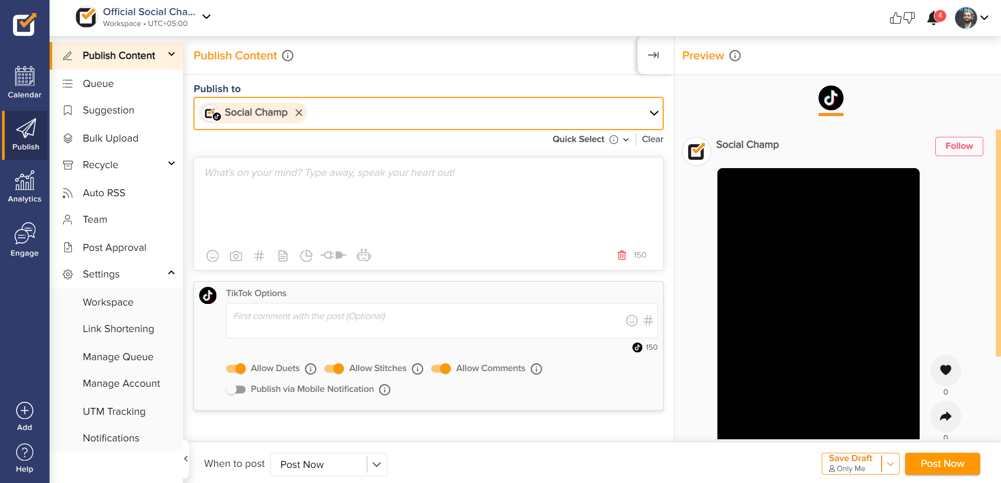This screenshot has height=483, width=1001.
Task: Open hashtag manager in the composer
Action: 259,256
